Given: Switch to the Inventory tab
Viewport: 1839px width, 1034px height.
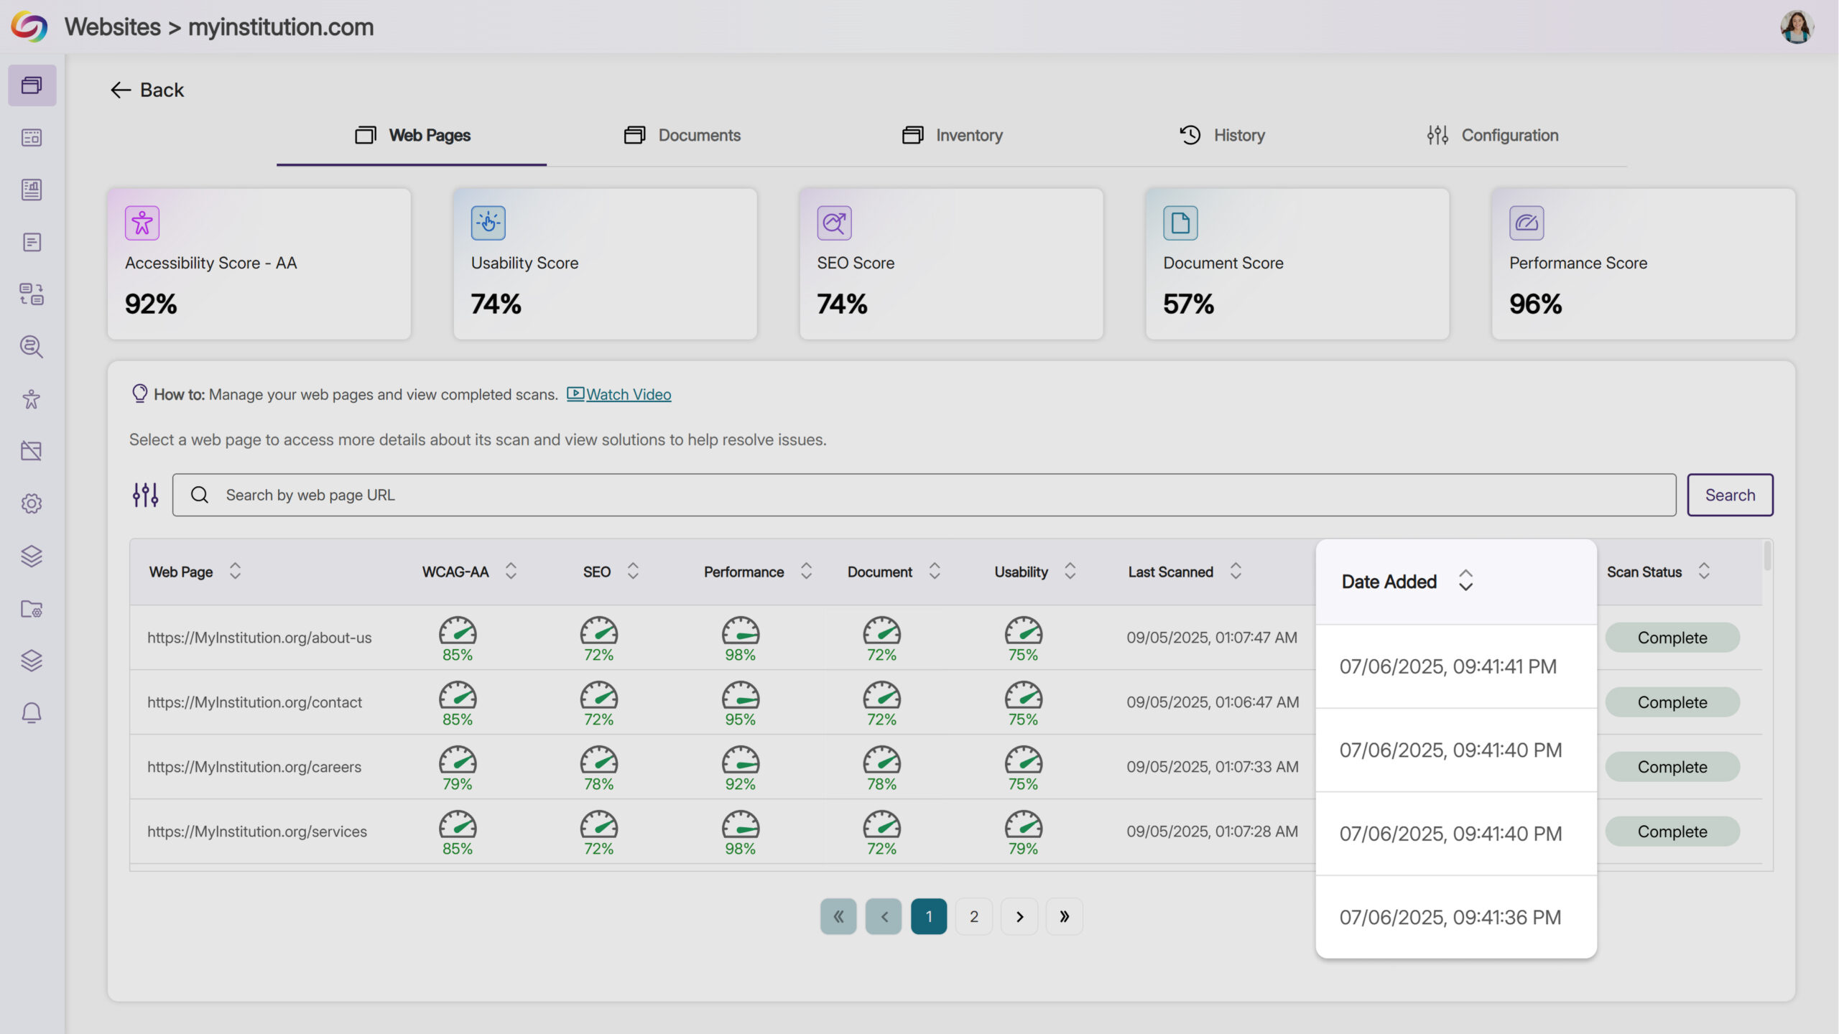Looking at the screenshot, I should tap(952, 135).
